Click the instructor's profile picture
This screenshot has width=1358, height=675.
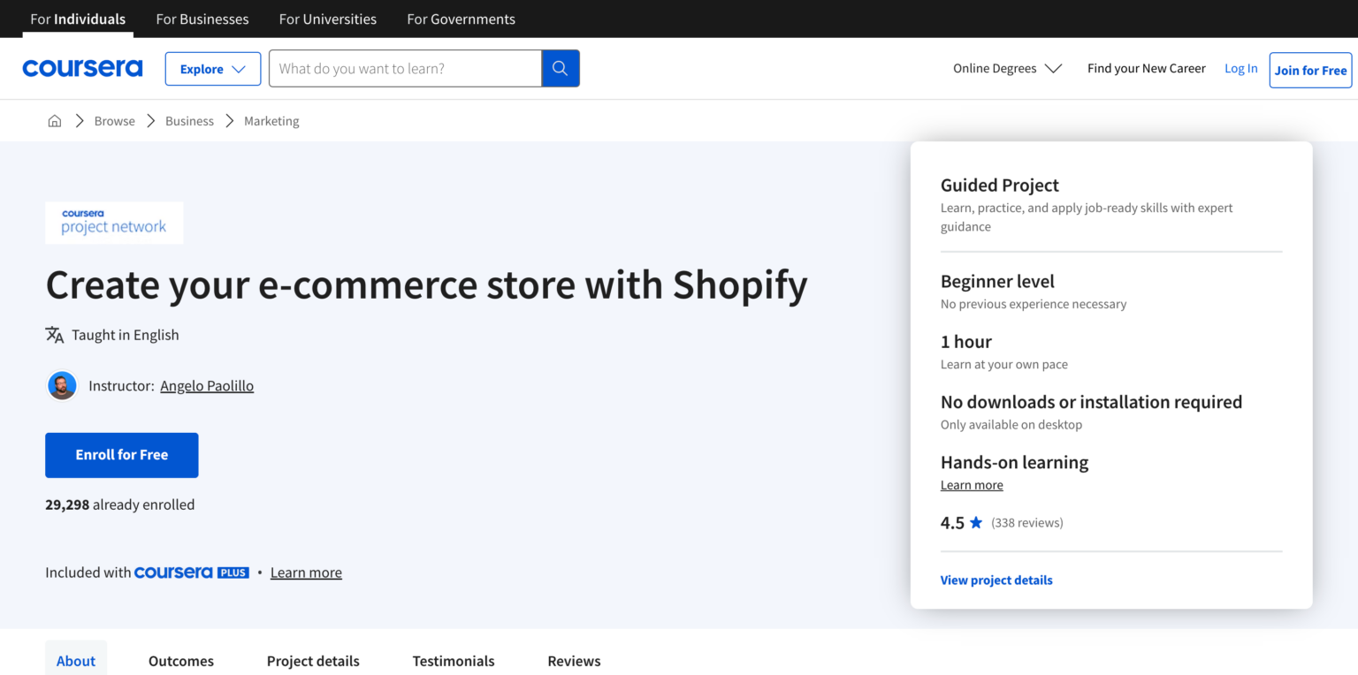[x=61, y=385]
